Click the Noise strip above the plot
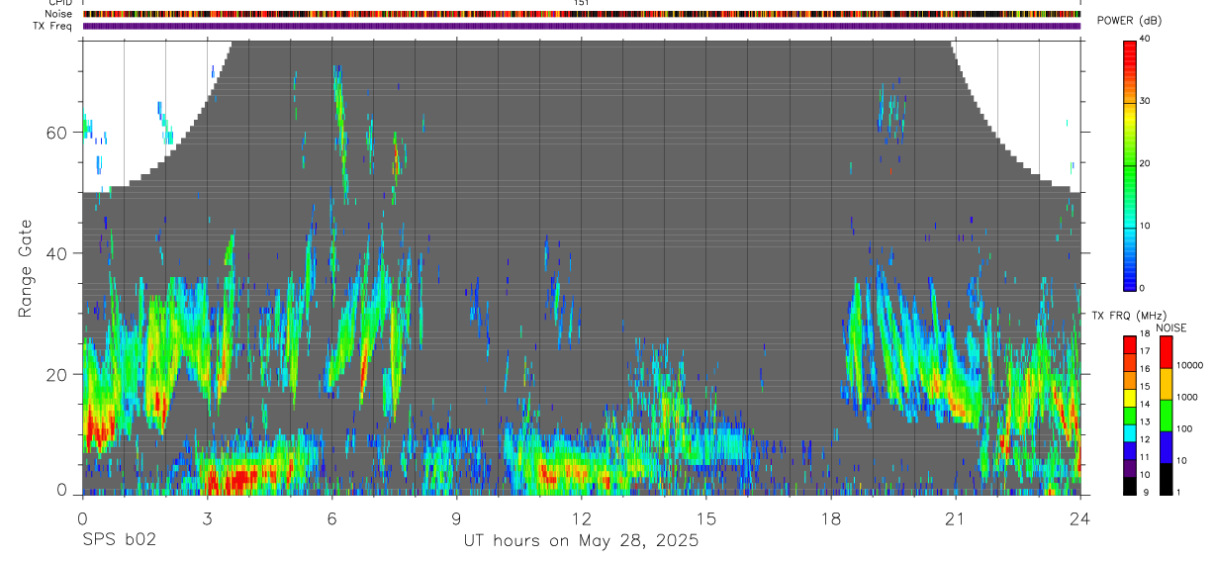Image resolution: width=1215 pixels, height=561 pixels. pos(582,14)
